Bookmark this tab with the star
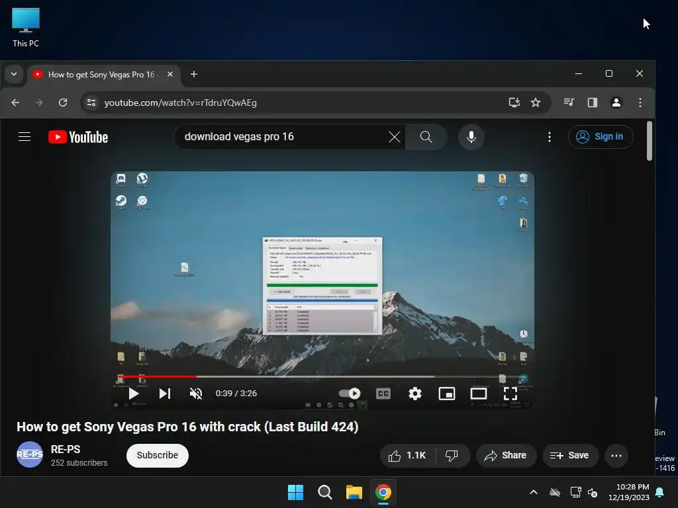 pos(535,103)
